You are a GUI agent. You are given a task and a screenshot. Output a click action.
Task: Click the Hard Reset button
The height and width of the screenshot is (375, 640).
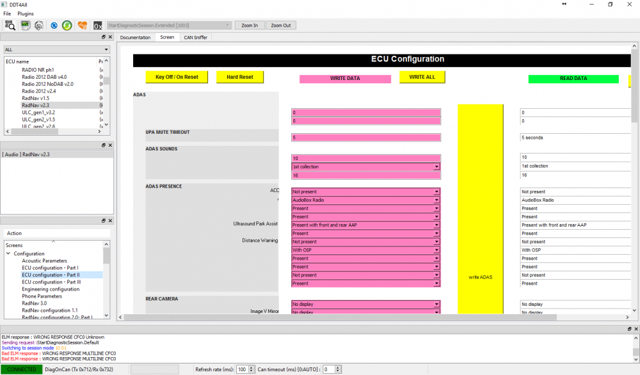tap(240, 77)
